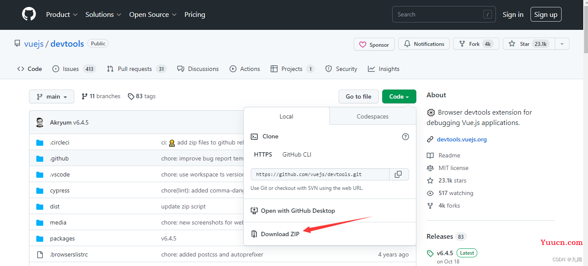Screen dimensions: 588x266
Task: Switch to the Codespaces tab
Action: 373,116
